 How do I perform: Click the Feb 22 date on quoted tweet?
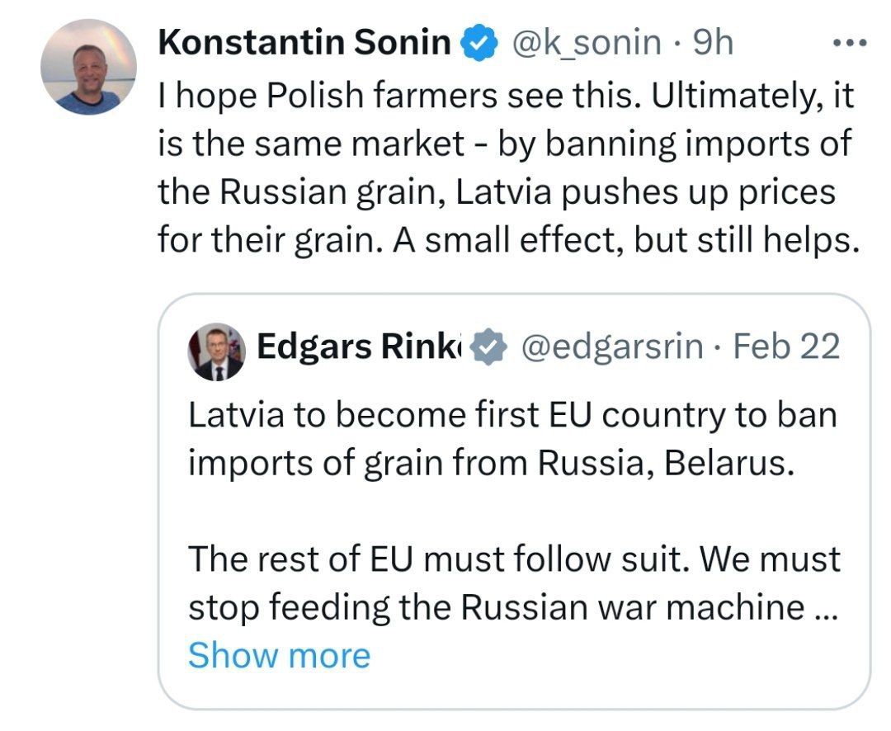coord(786,347)
